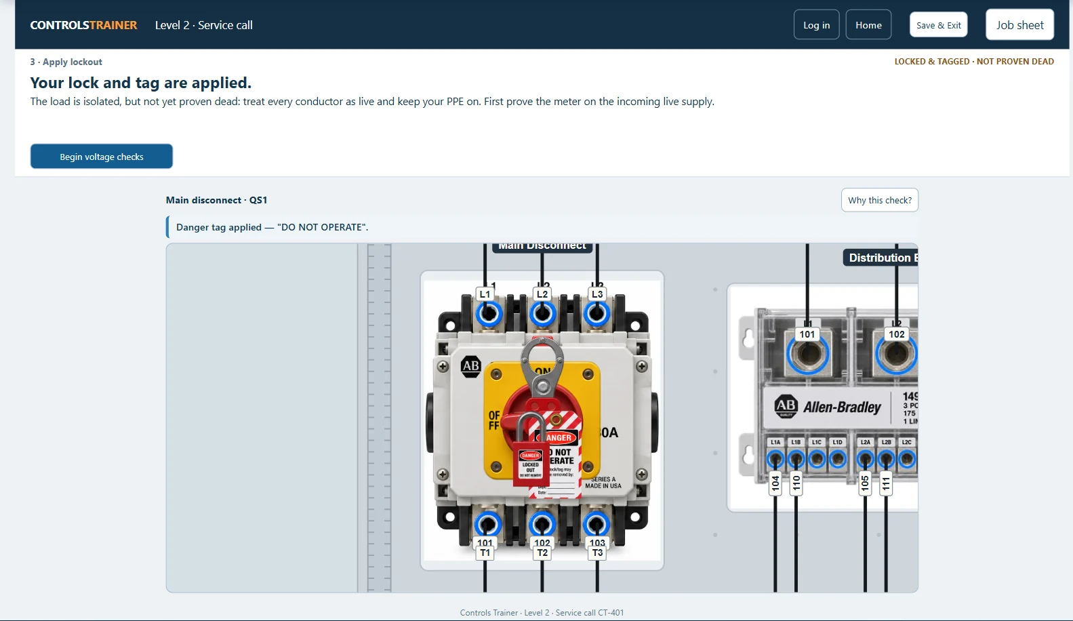Click the Allen-Bradley logo on distribution block
The height and width of the screenshot is (621, 1073).
[828, 407]
